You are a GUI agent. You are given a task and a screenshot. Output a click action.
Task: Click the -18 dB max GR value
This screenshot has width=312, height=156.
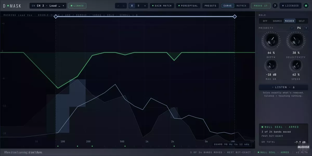271,75
